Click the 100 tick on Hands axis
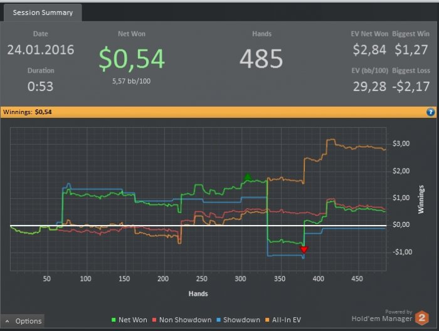The width and height of the screenshot is (439, 331). (x=85, y=279)
